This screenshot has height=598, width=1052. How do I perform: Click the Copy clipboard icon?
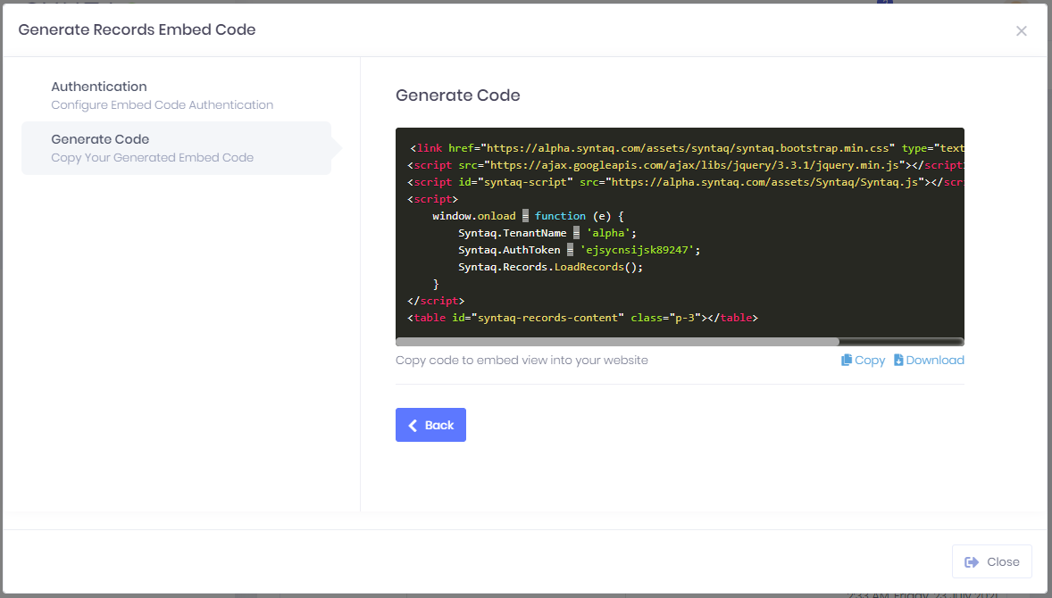[x=847, y=360]
